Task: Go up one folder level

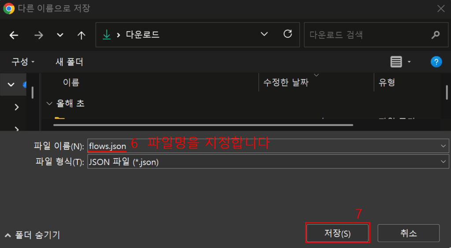Action: point(81,35)
